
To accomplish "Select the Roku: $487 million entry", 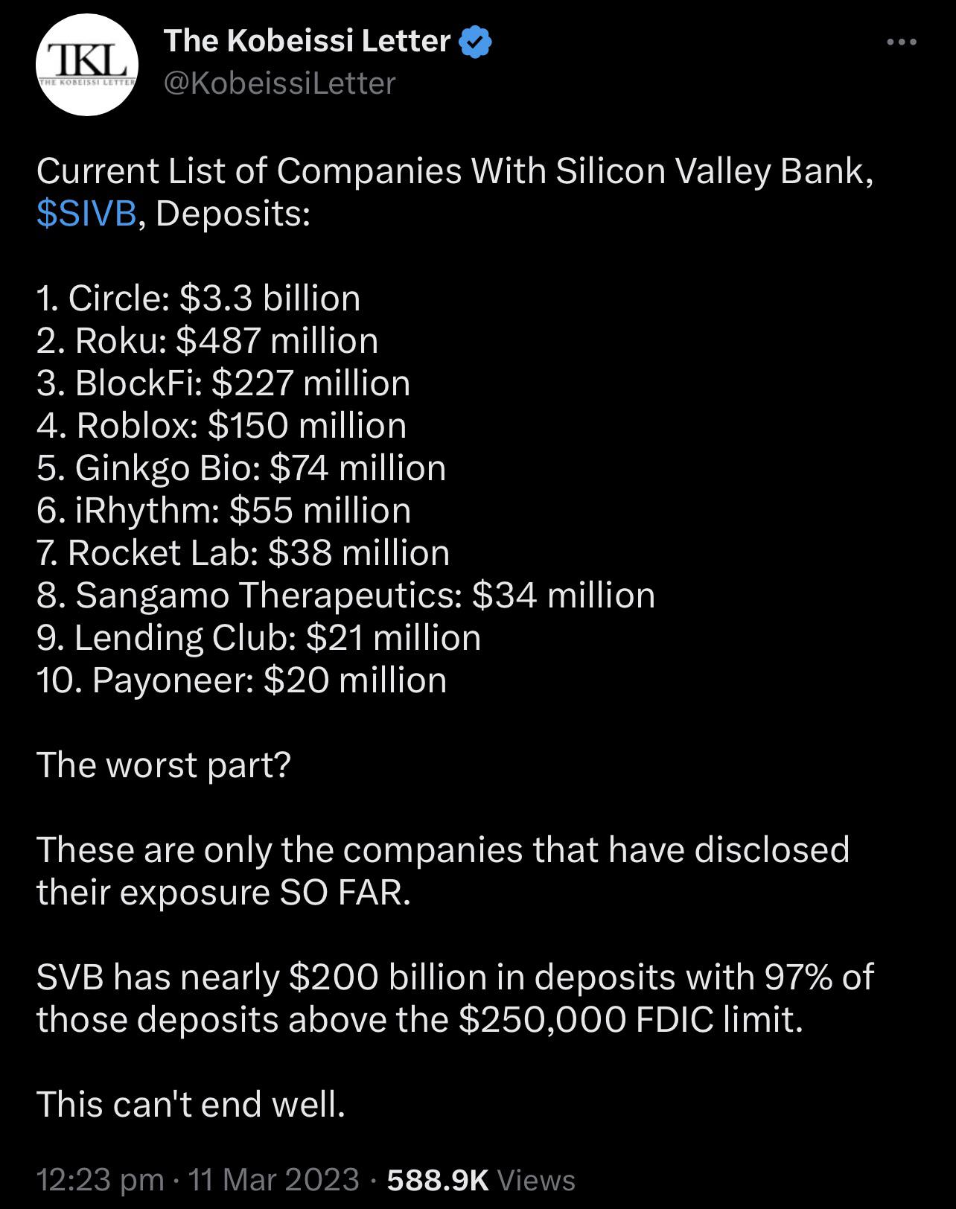I will tap(207, 341).
